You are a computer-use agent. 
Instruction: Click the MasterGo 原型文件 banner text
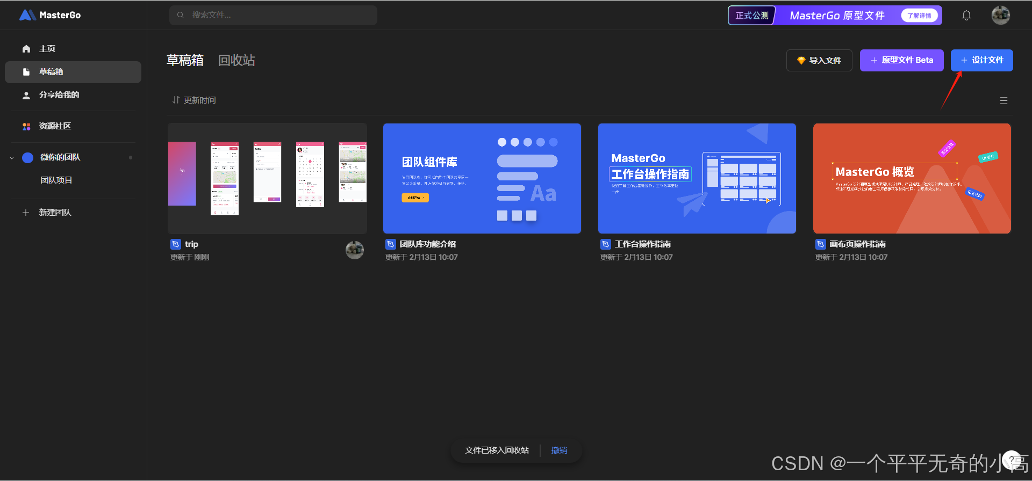pyautogui.click(x=837, y=16)
